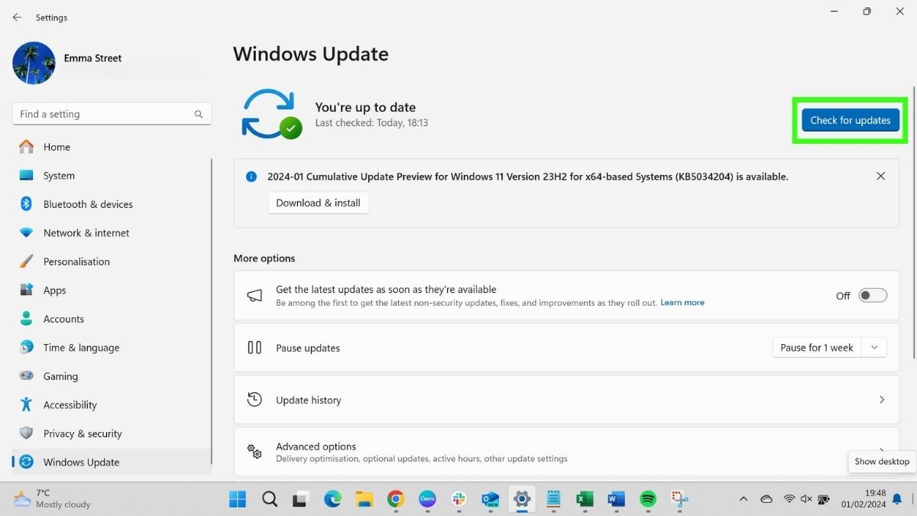Image resolution: width=917 pixels, height=516 pixels.
Task: Show hidden icons in the system tray
Action: pyautogui.click(x=743, y=499)
